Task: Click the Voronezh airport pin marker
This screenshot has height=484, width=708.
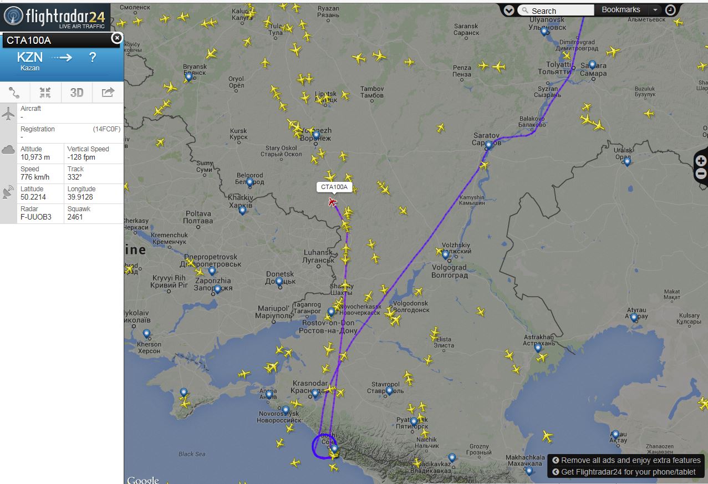Action: click(x=316, y=135)
